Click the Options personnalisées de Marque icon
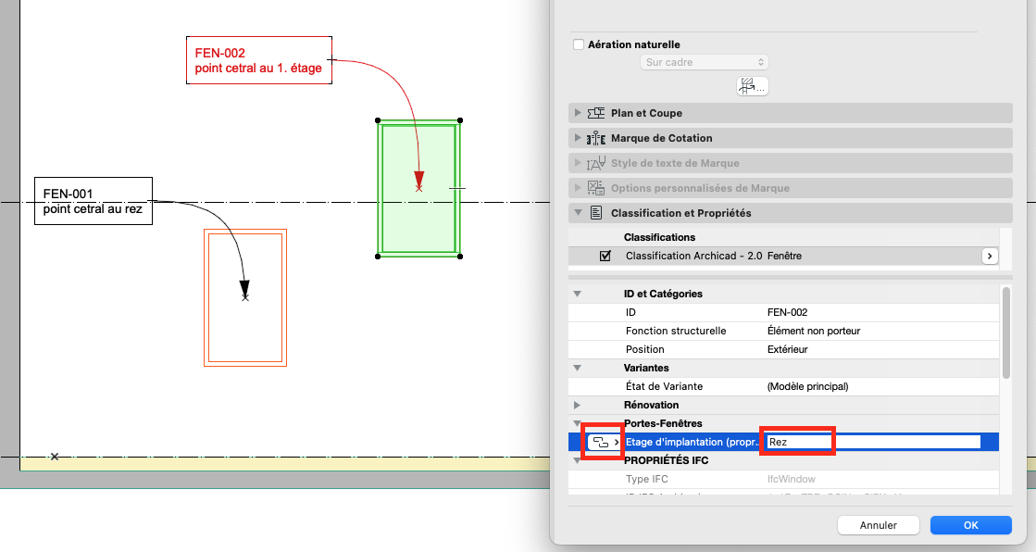The width and height of the screenshot is (1036, 552). [596, 188]
